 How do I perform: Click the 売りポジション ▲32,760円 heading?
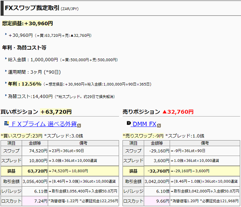point(158,112)
